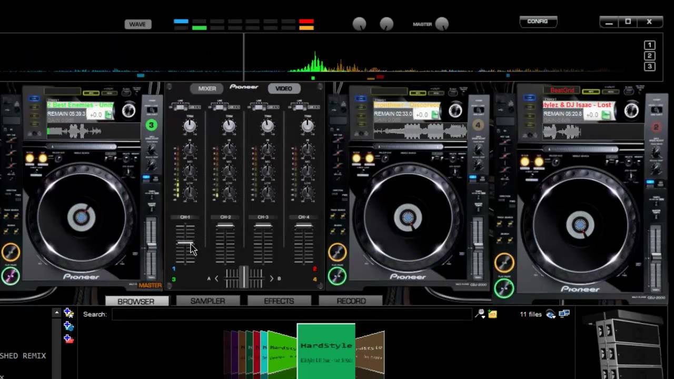This screenshot has height=379, width=674.
Task: Select the VIDEO panel tab
Action: tap(283, 88)
